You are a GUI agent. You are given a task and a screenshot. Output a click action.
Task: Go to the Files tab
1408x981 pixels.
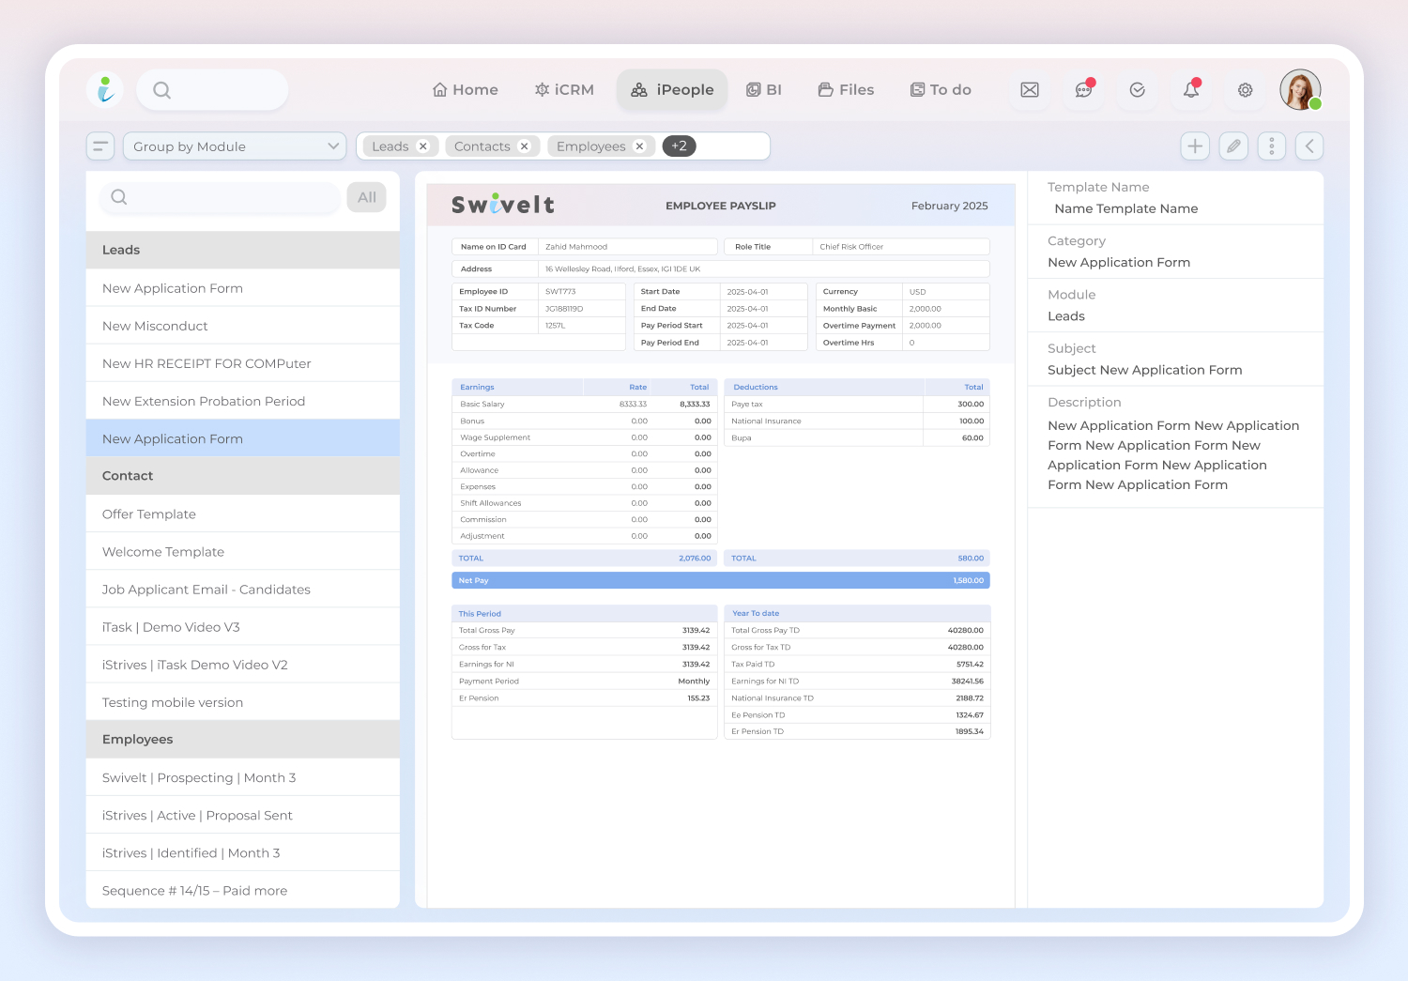846,90
